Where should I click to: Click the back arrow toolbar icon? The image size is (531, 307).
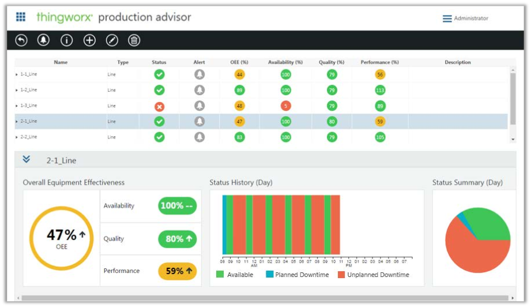click(x=21, y=40)
